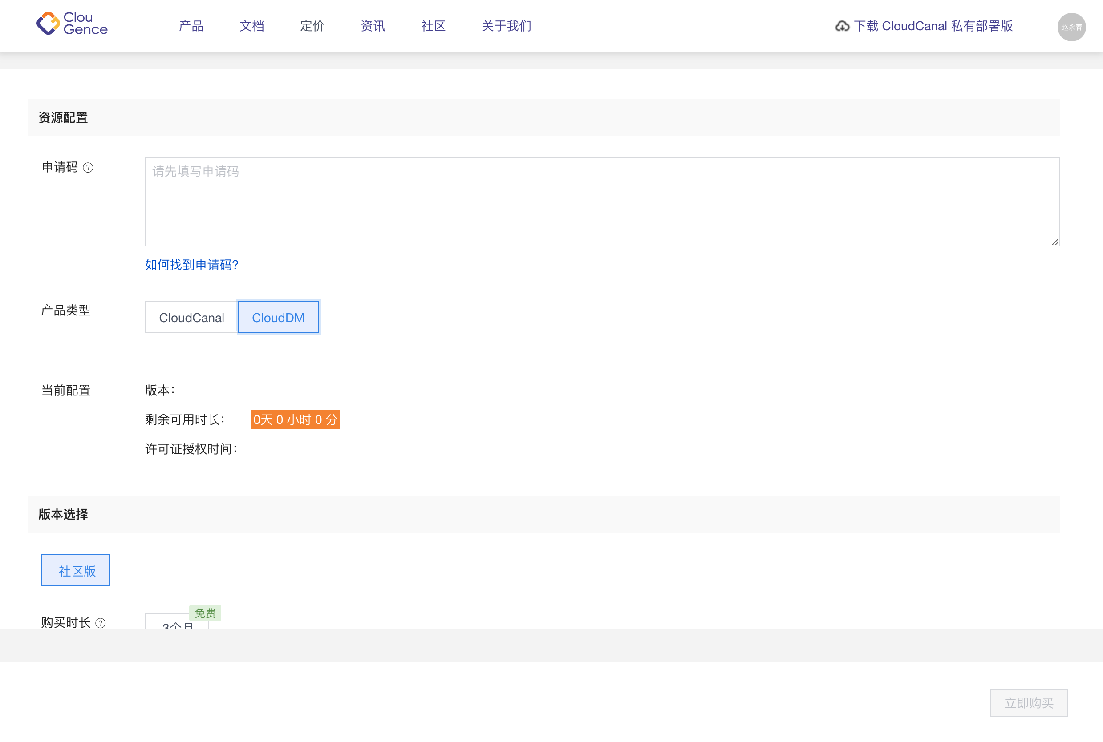The image size is (1103, 742).
Task: Visit the 社区 page
Action: [x=432, y=26]
